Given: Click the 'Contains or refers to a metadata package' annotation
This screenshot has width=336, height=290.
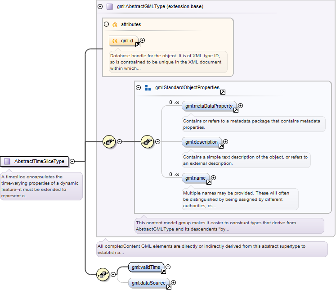Looking at the screenshot, I should [254, 124].
